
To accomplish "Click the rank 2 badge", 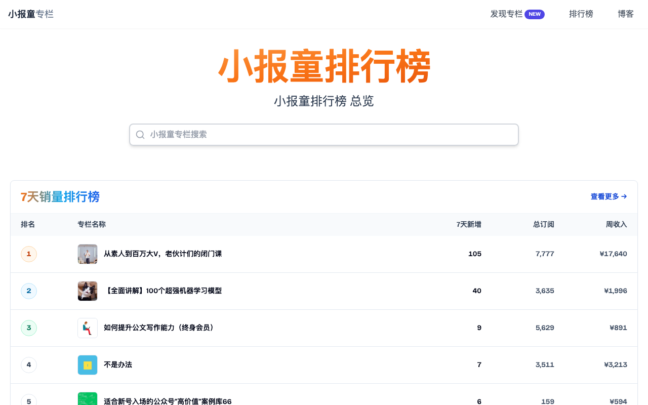I will pyautogui.click(x=29, y=291).
